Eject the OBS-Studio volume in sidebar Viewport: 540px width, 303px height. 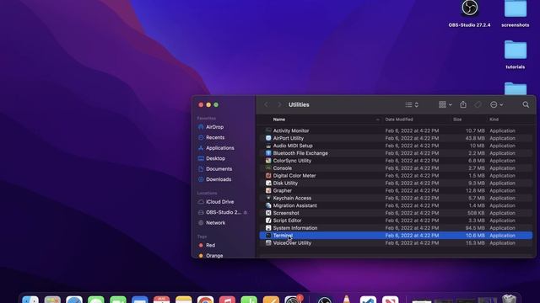246,213
